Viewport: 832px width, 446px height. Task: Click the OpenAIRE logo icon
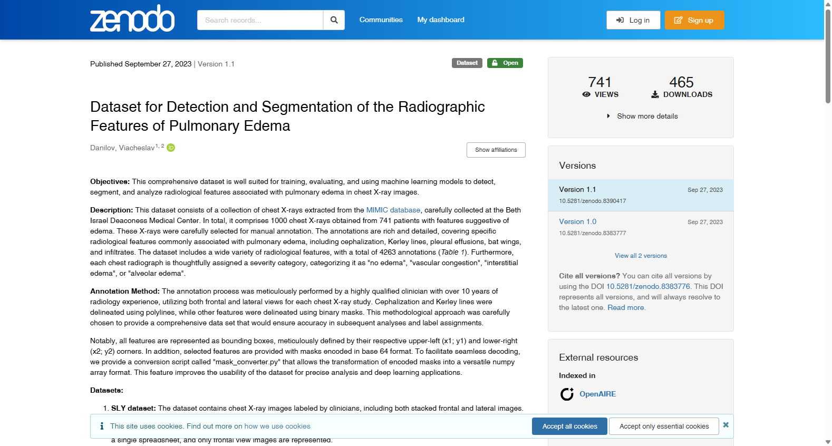567,394
